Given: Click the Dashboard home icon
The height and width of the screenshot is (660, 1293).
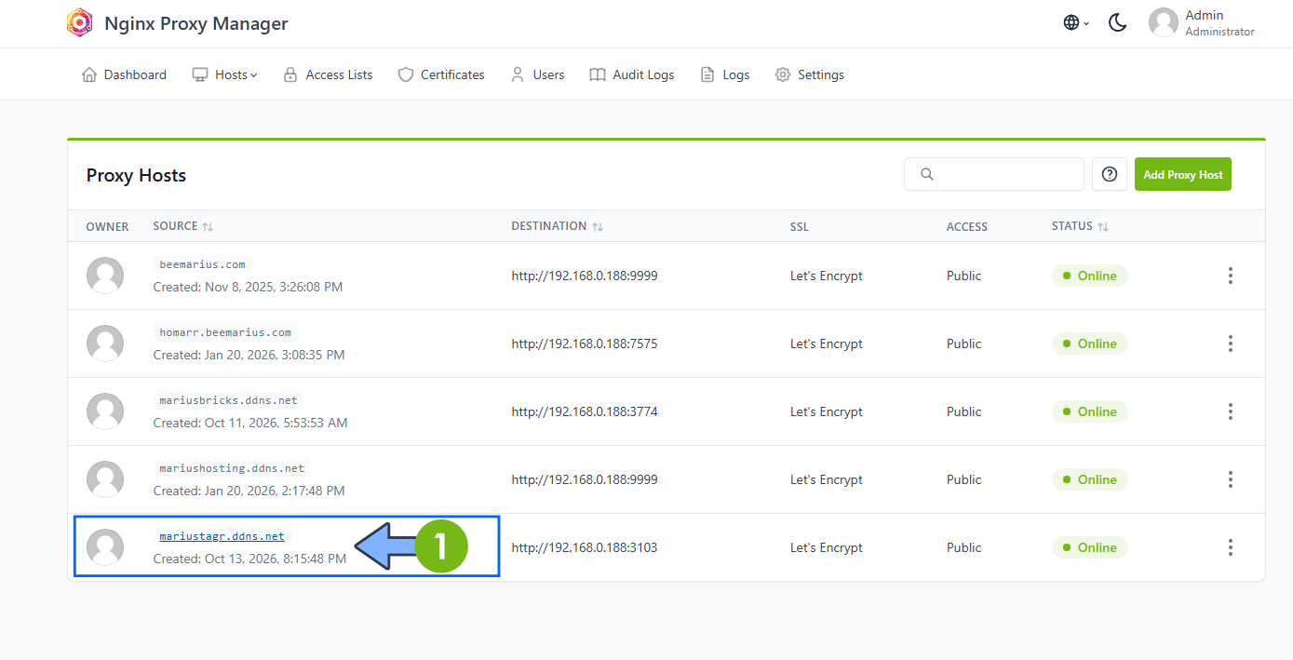Looking at the screenshot, I should [89, 74].
